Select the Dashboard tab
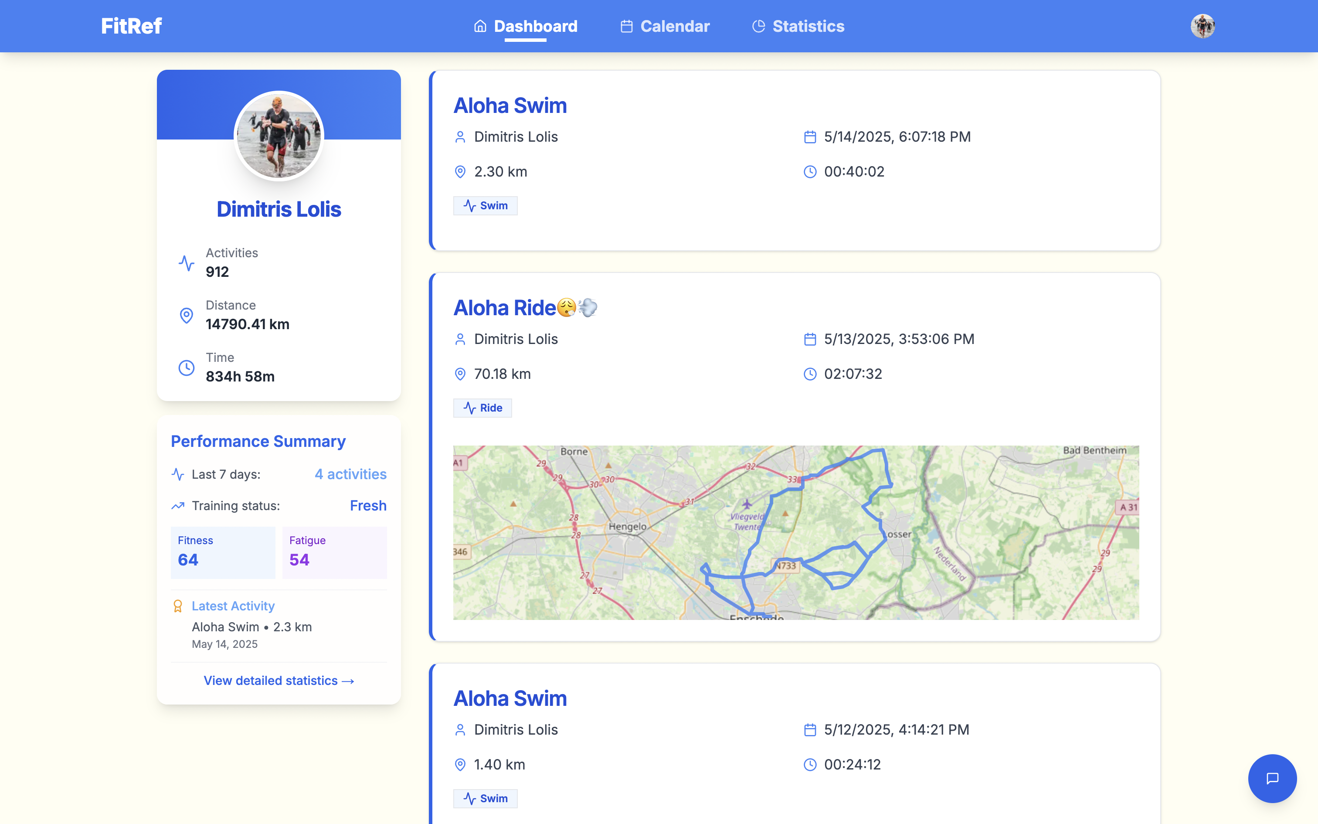Image resolution: width=1318 pixels, height=824 pixels. point(526,26)
